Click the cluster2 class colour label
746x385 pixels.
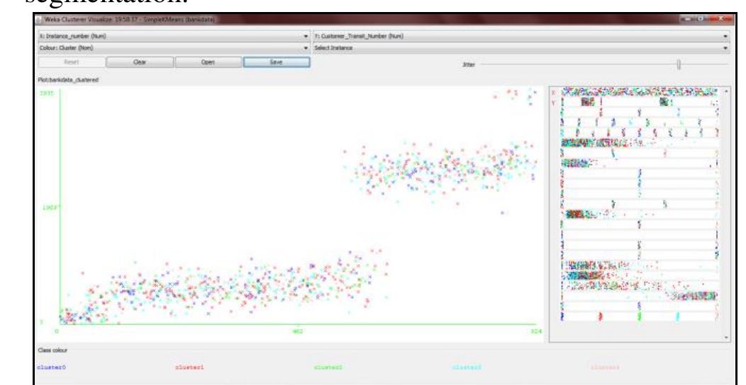coord(328,367)
